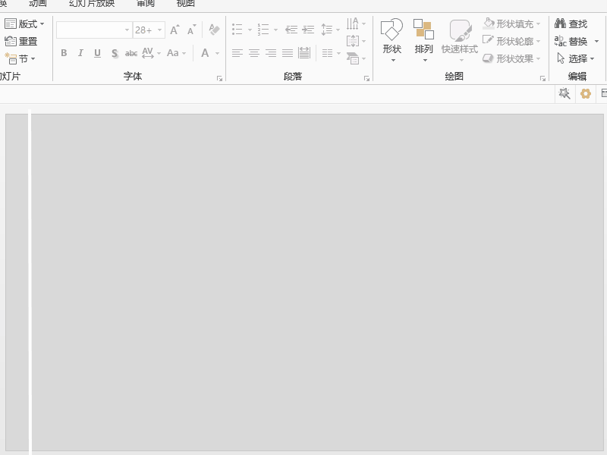Click the Reset (重置) button
This screenshot has height=455, width=607.
coord(22,41)
